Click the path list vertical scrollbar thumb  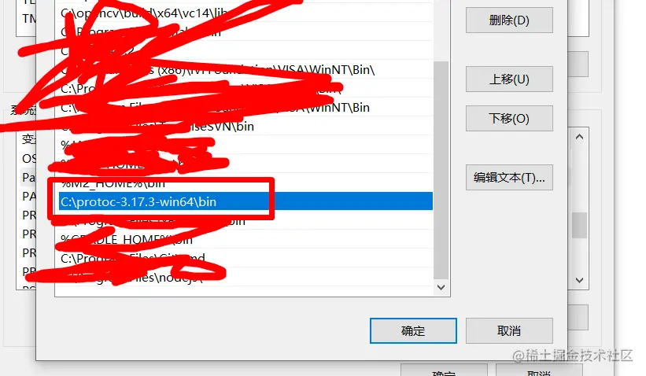coord(441,170)
